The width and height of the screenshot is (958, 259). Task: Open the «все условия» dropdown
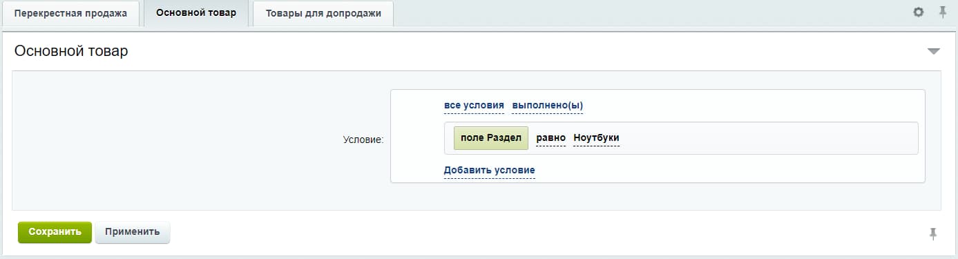click(x=474, y=105)
